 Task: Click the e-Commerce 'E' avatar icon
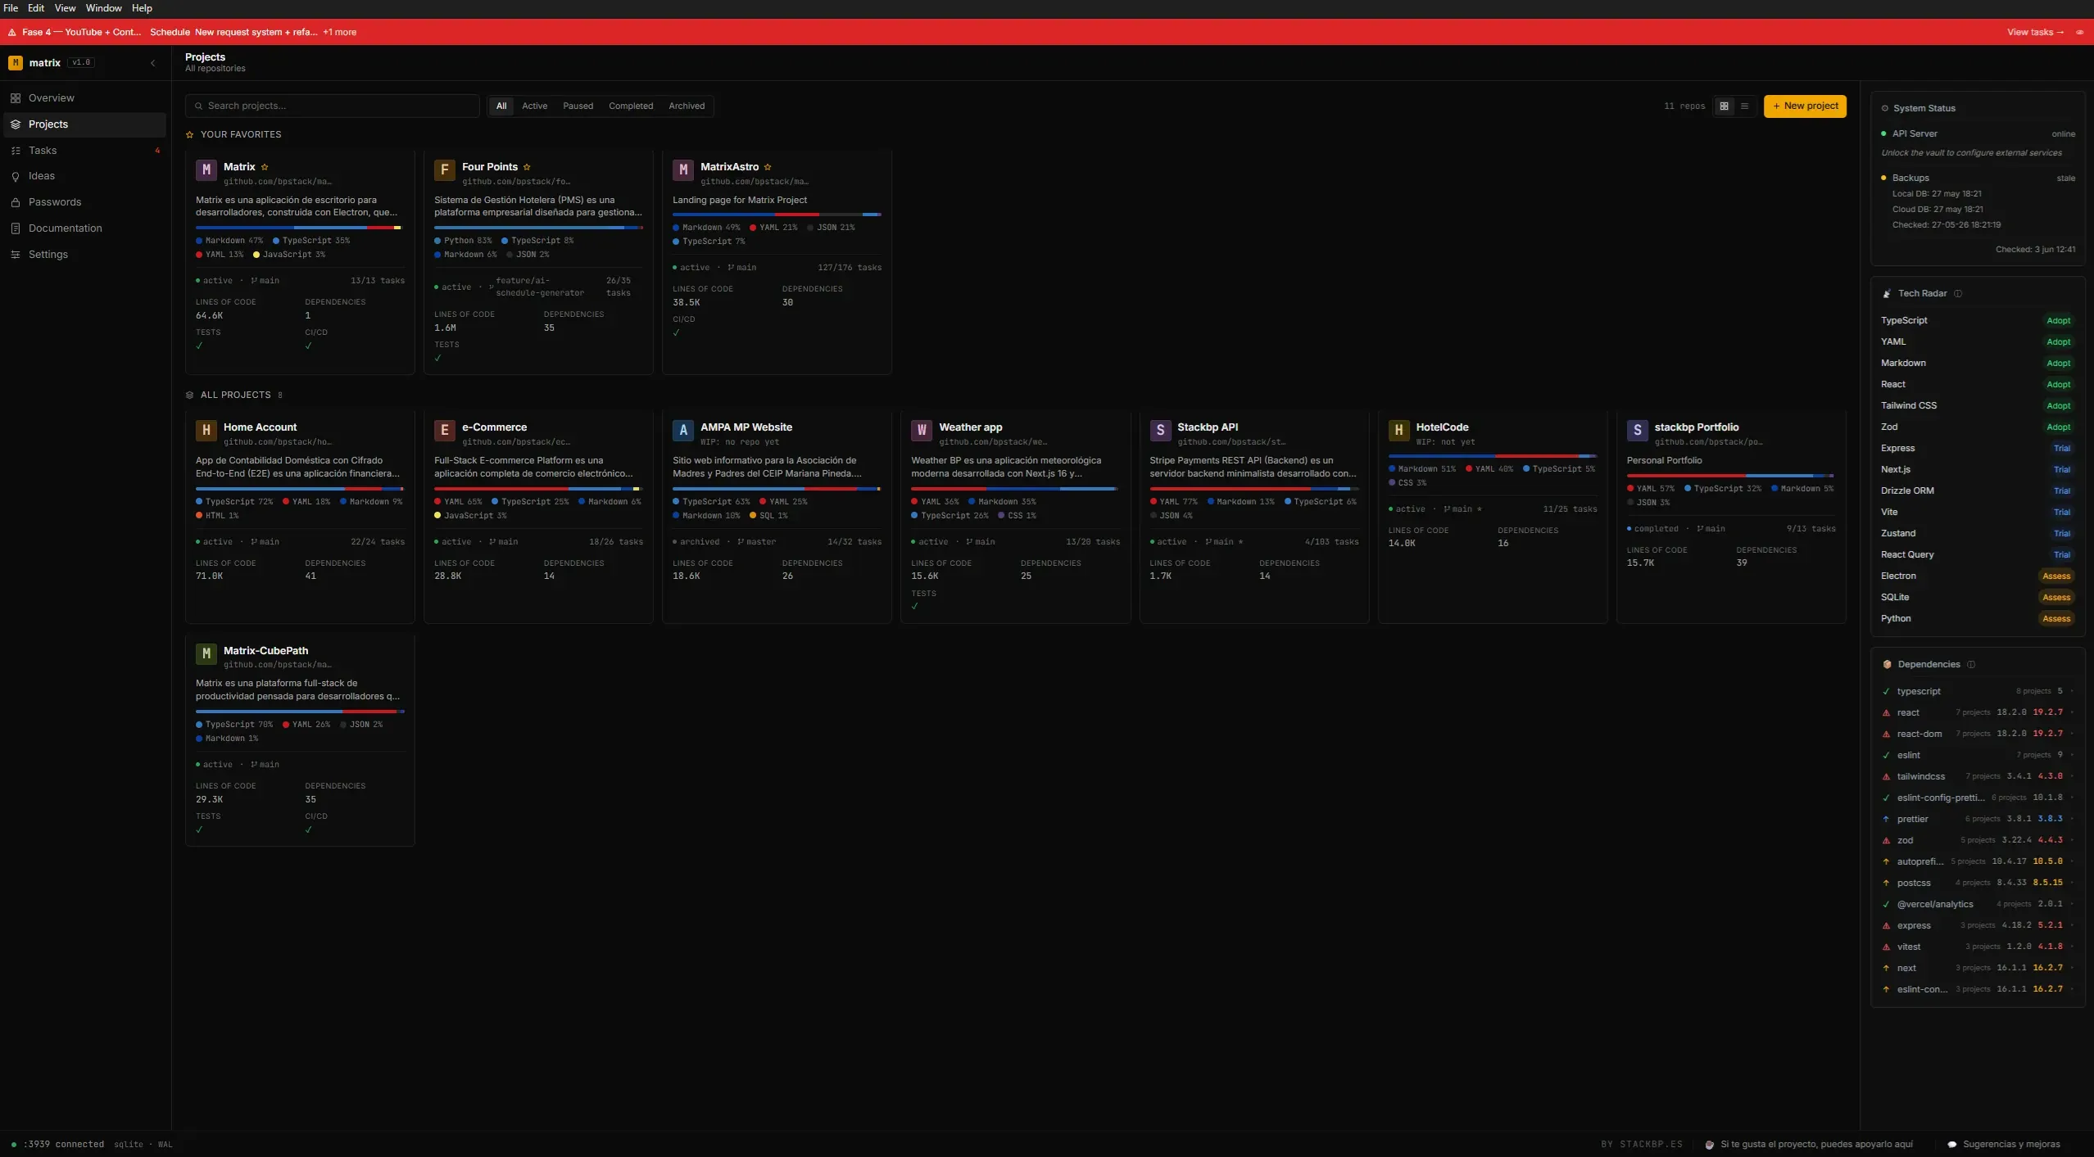click(444, 430)
